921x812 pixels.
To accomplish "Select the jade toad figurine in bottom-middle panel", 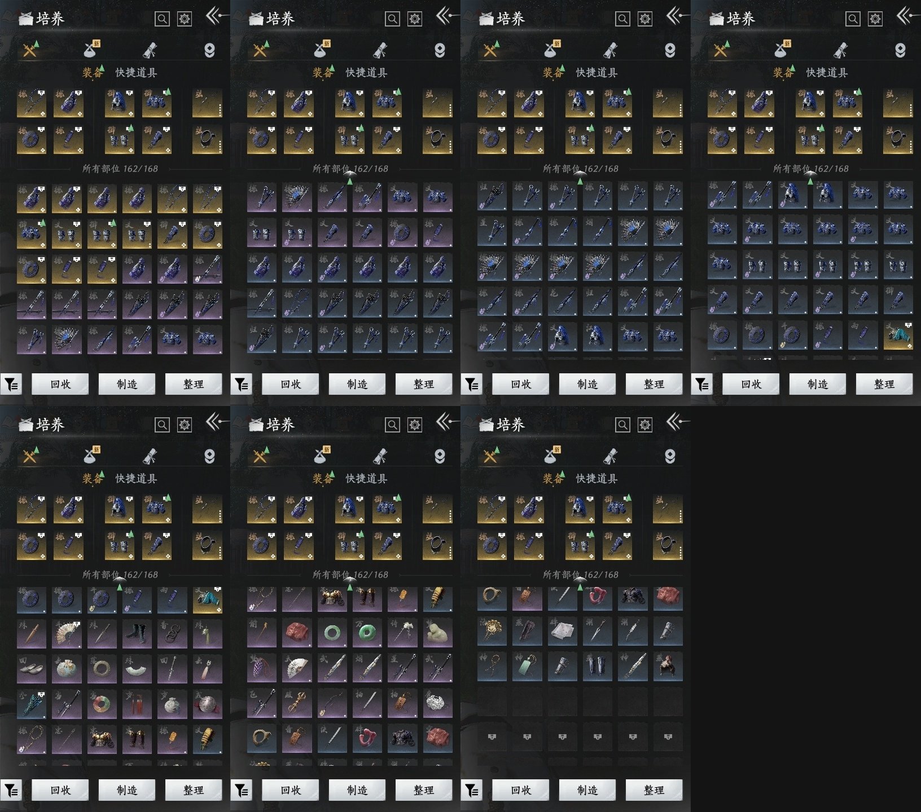I will (x=437, y=633).
